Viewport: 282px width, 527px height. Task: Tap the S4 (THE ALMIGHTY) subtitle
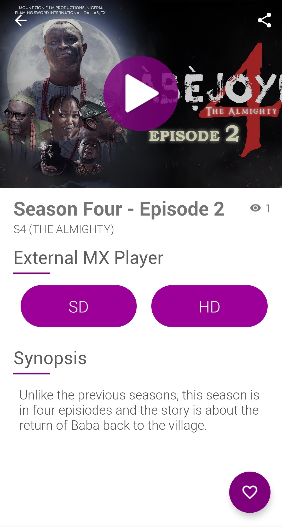(64, 229)
